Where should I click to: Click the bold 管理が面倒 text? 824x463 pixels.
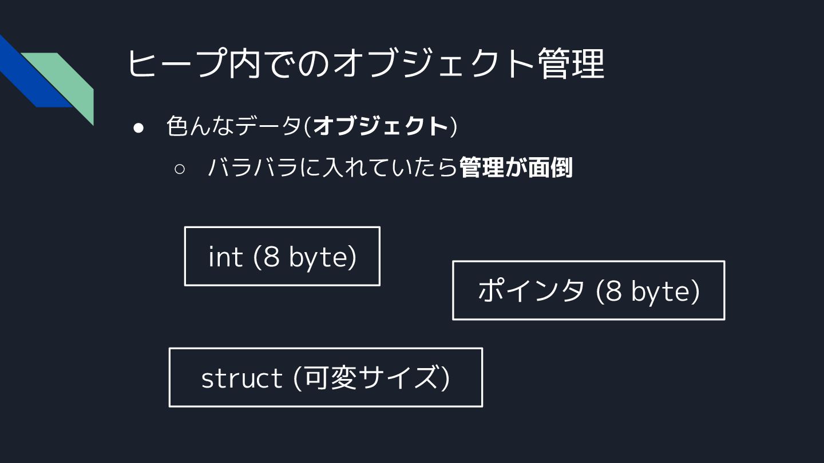(516, 168)
